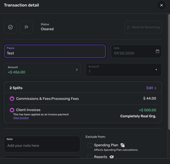Click the Date field showing 09/25/2025
Image resolution: width=170 pixels, height=164 pixels.
132,53
